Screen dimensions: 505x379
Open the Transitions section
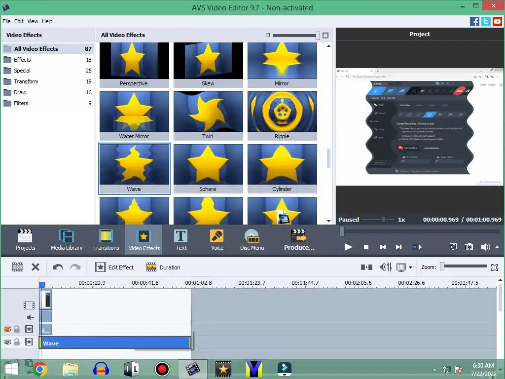pyautogui.click(x=106, y=240)
